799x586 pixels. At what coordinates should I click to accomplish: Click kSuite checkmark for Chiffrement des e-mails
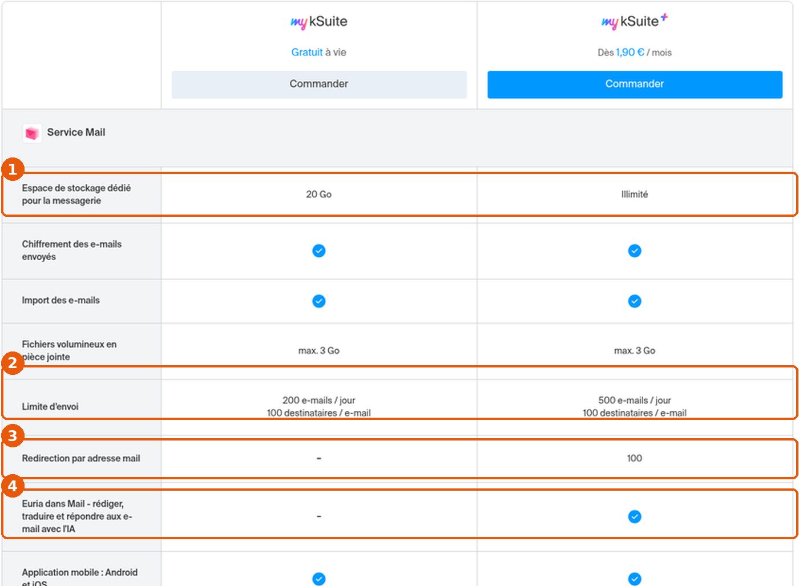319,250
